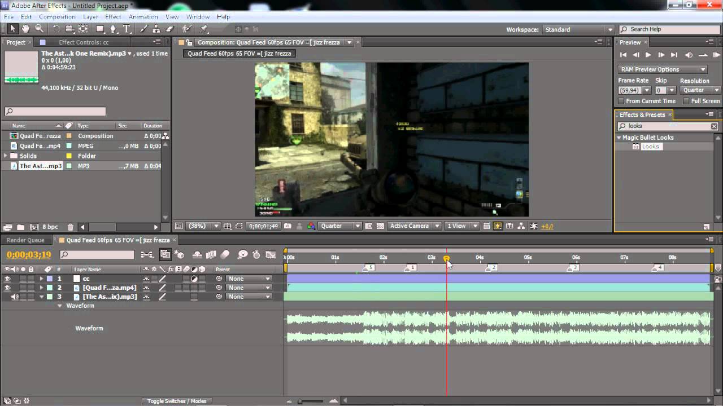Image resolution: width=723 pixels, height=406 pixels.
Task: Collapse the Magic Bullet Looks category
Action: pyautogui.click(x=619, y=138)
